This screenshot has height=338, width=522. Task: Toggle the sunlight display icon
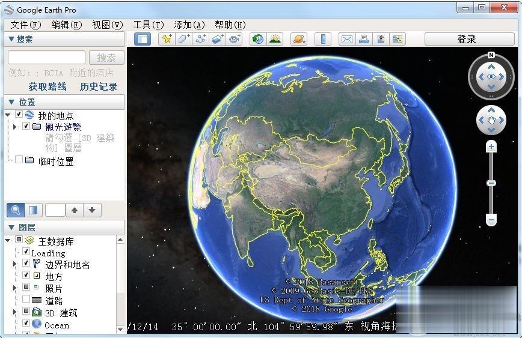click(x=275, y=39)
